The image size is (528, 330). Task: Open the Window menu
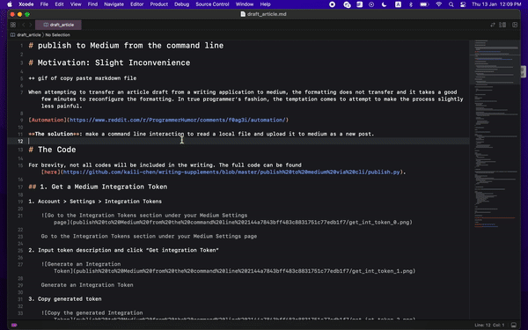coord(245,4)
